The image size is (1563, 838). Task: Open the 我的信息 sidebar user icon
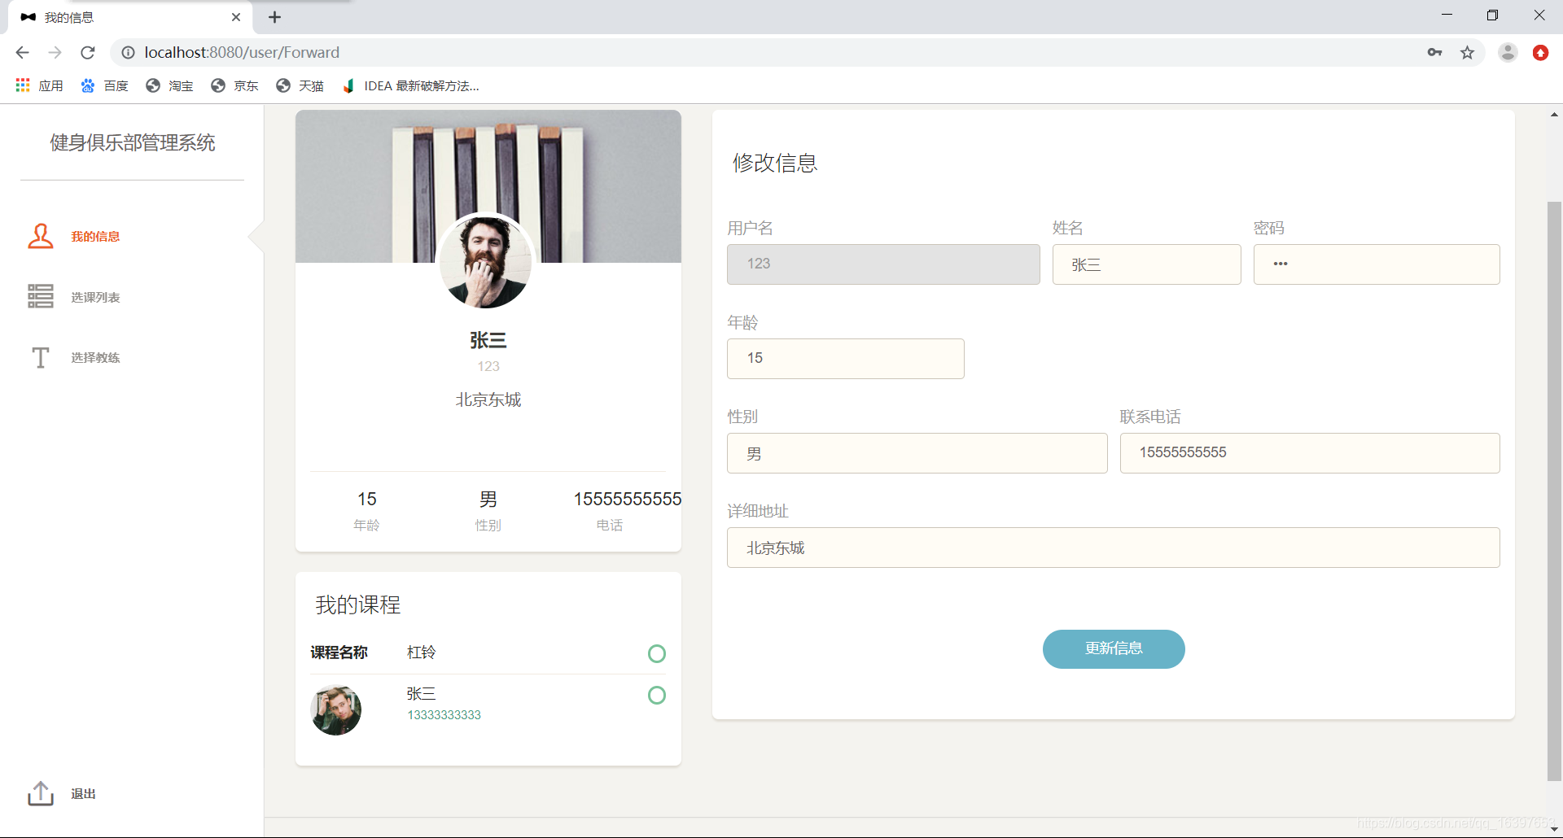pos(41,236)
